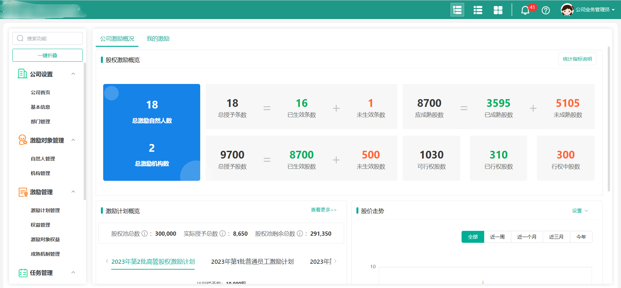Open the 设置 dropdown in 股价走势
Screen dimensions: 621x288
coord(580,211)
